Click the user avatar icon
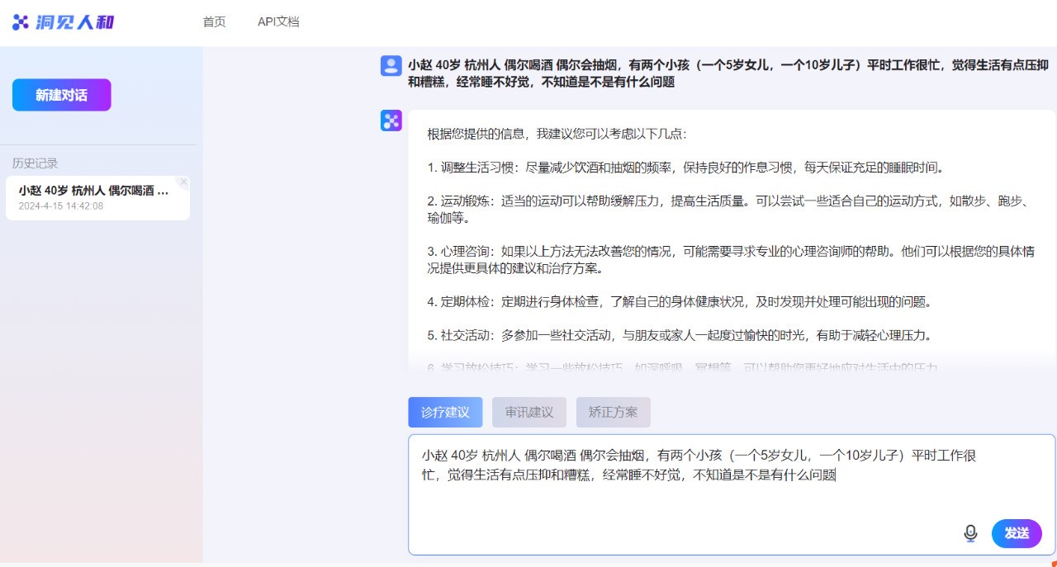1057x567 pixels. click(391, 66)
